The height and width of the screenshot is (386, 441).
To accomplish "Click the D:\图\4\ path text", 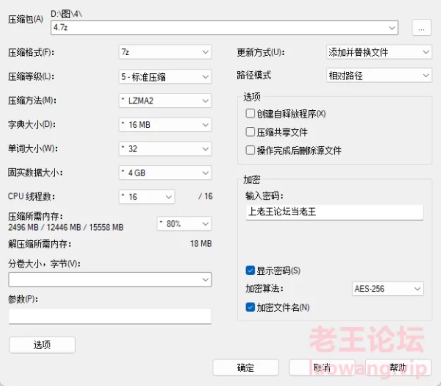I will point(66,13).
